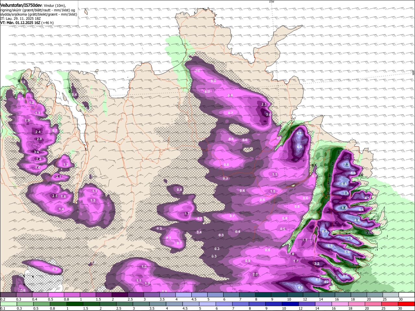The image size is (415, 311).
Task: Select the 7.3 precipitation value on the map
Action: click(346, 165)
